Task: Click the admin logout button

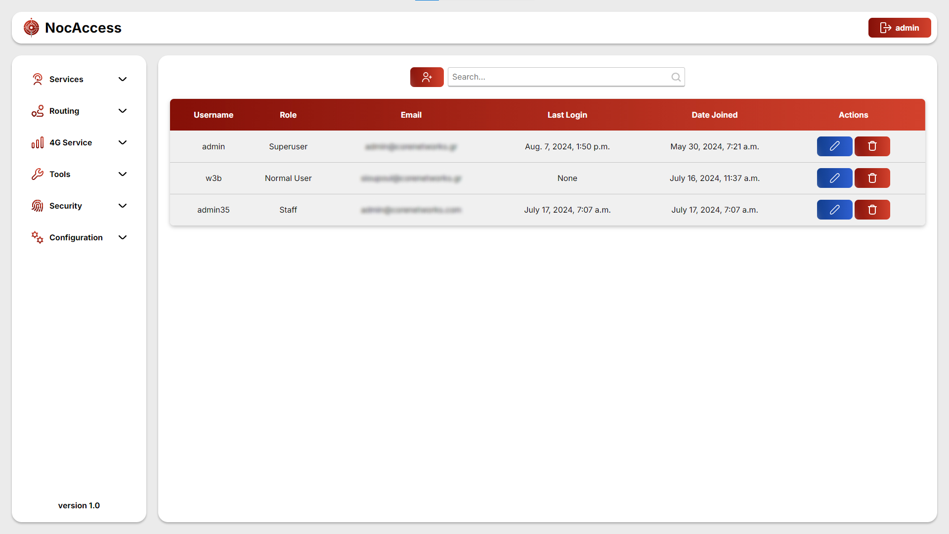Action: click(899, 28)
